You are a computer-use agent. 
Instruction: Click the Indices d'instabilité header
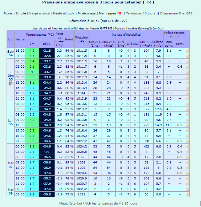coord(126,35)
